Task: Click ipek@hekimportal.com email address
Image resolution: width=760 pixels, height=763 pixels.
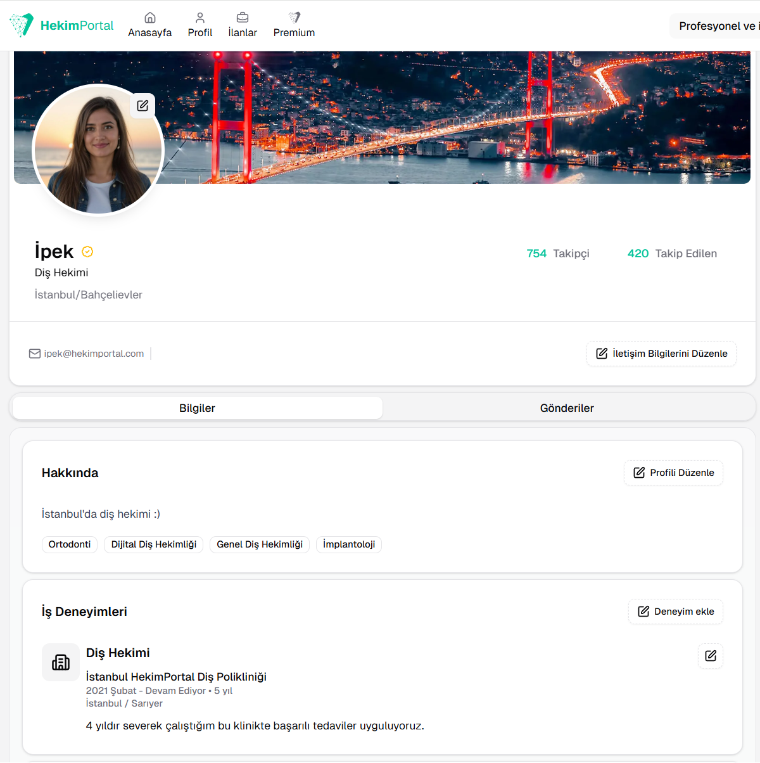Action: pyautogui.click(x=94, y=354)
